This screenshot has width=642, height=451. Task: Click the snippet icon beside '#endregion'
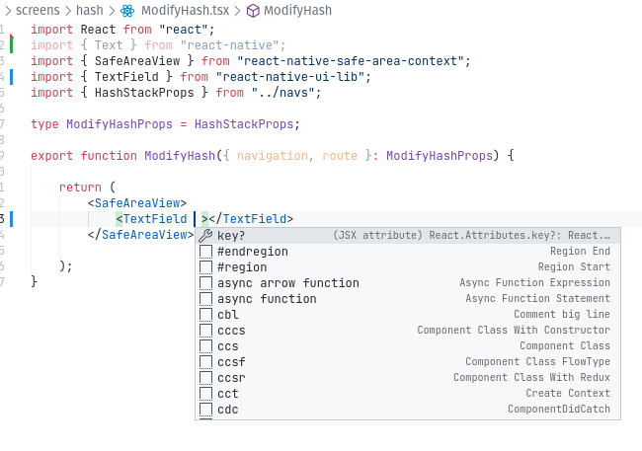pyautogui.click(x=205, y=252)
